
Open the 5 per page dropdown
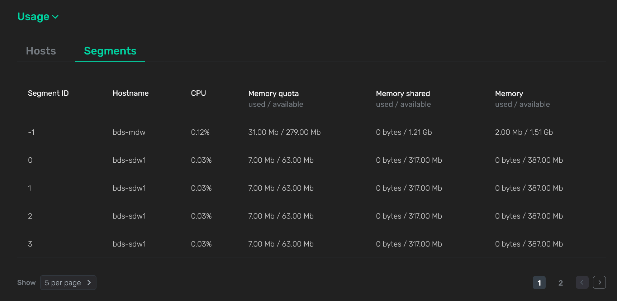[x=68, y=283]
